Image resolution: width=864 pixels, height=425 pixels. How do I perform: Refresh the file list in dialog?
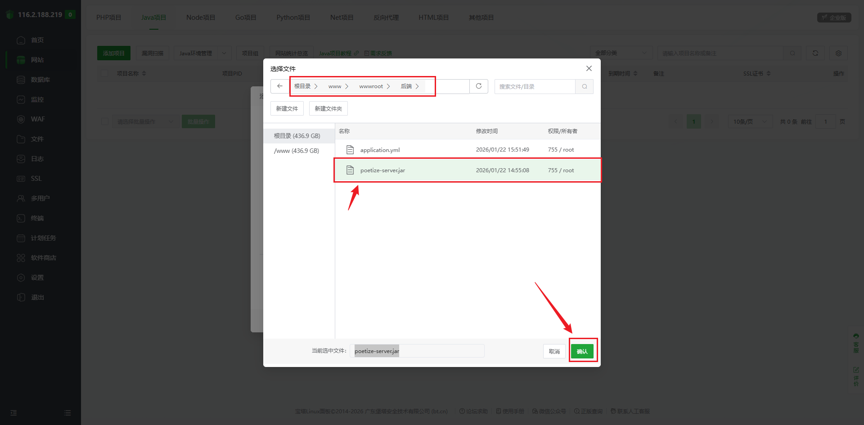click(479, 86)
